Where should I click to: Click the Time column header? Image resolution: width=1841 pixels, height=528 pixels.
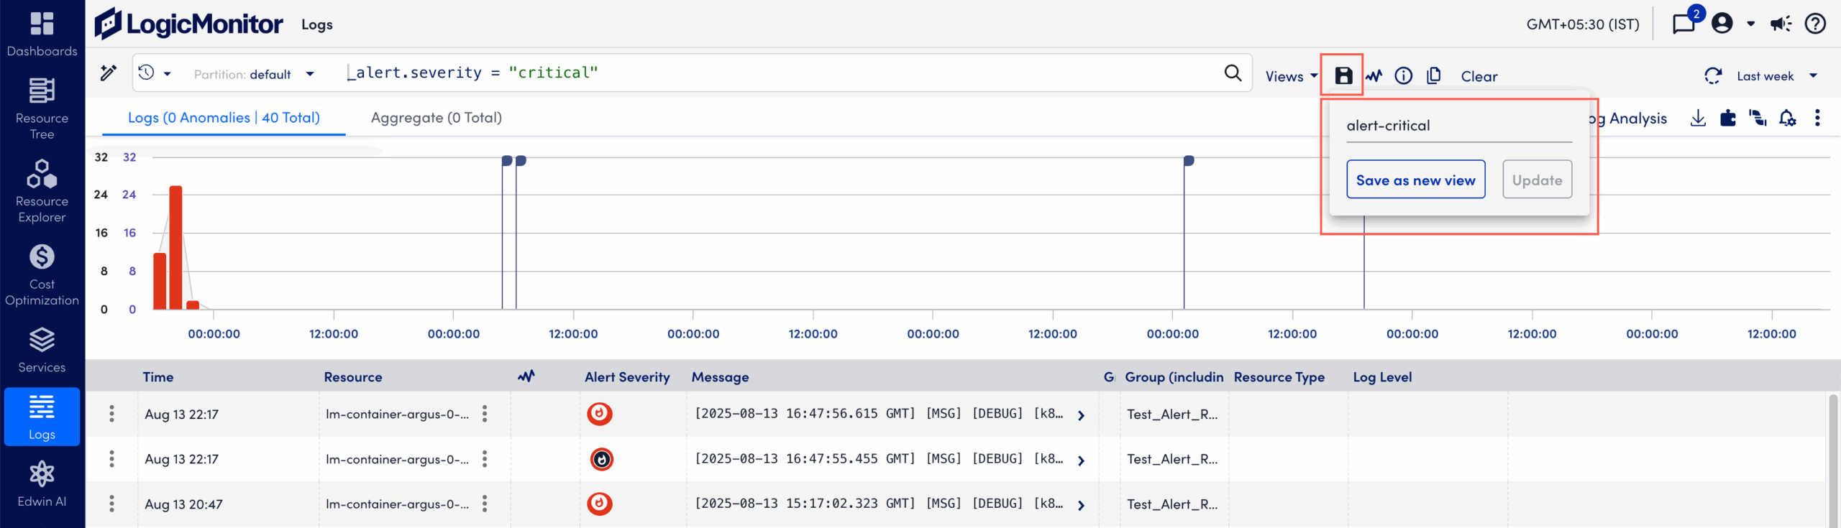click(158, 377)
